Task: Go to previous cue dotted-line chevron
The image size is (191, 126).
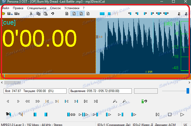Action: click(47, 101)
